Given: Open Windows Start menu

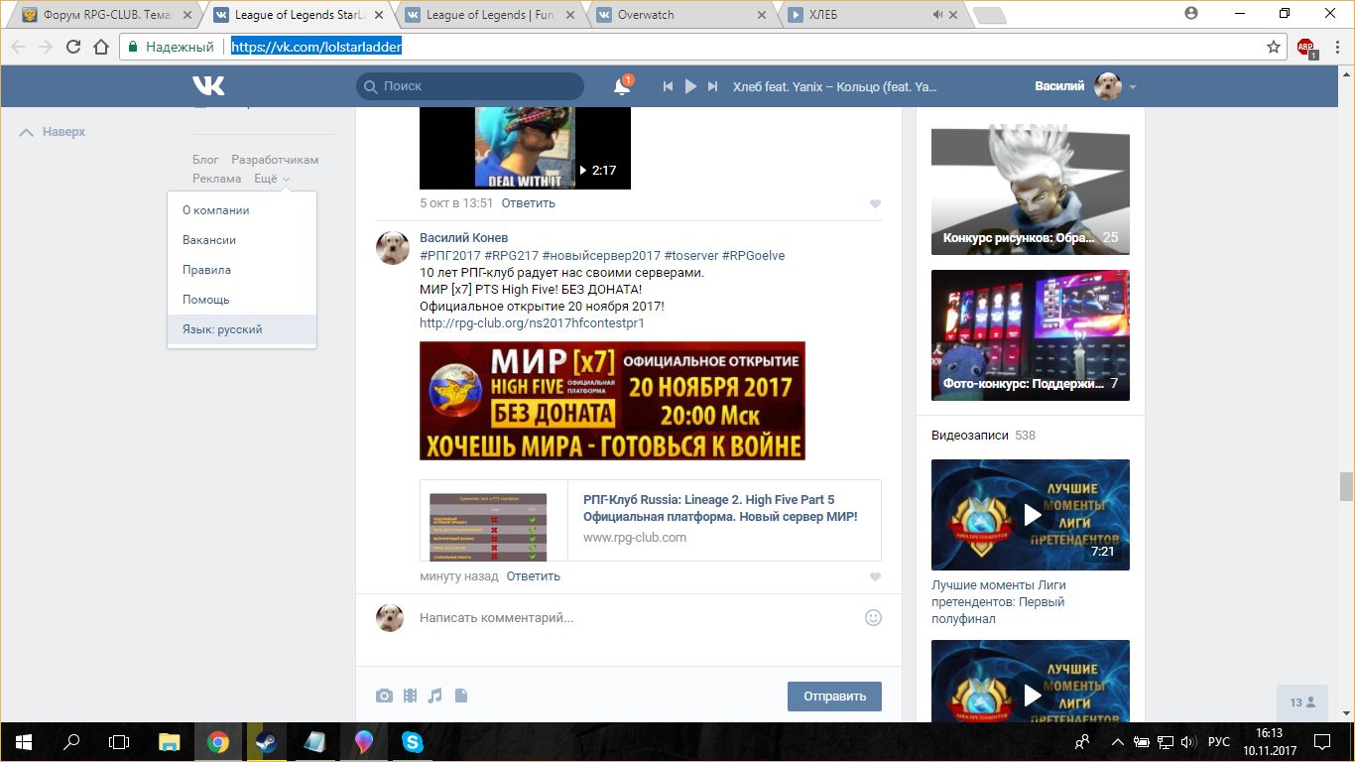Looking at the screenshot, I should [x=23, y=741].
